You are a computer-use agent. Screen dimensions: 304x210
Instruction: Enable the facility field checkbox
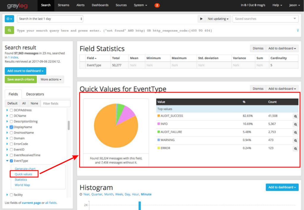[12, 195]
